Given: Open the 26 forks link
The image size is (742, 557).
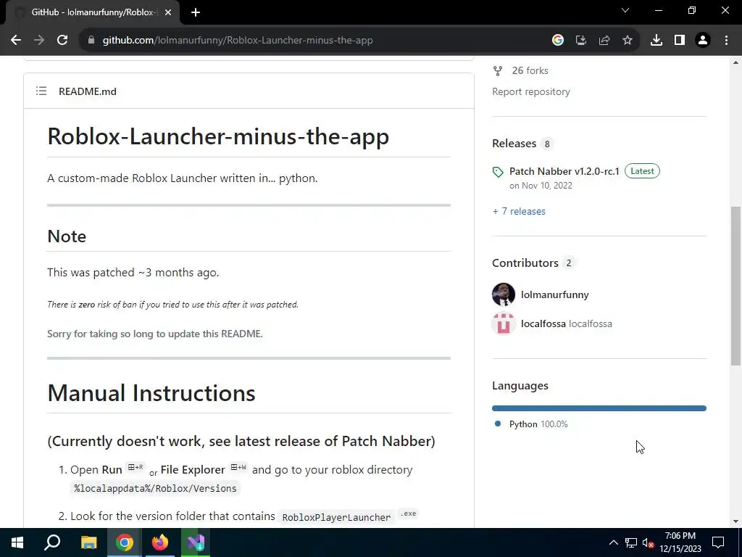Looking at the screenshot, I should click(x=530, y=70).
